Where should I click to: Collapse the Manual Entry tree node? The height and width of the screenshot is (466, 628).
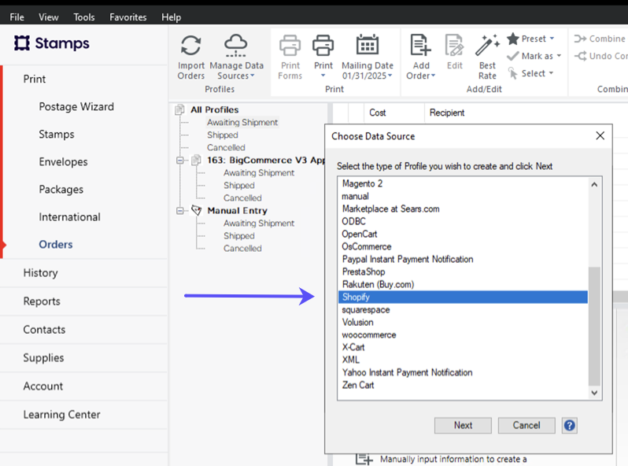pos(180,210)
